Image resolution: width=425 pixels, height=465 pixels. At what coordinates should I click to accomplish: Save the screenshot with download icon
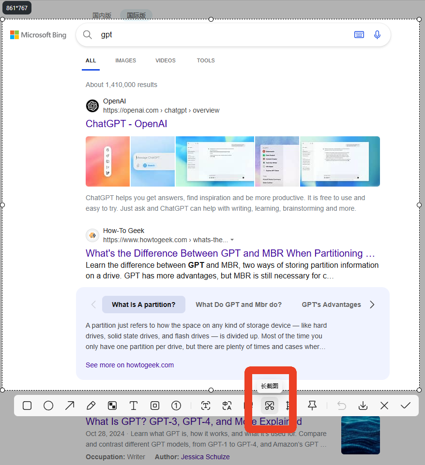(363, 406)
